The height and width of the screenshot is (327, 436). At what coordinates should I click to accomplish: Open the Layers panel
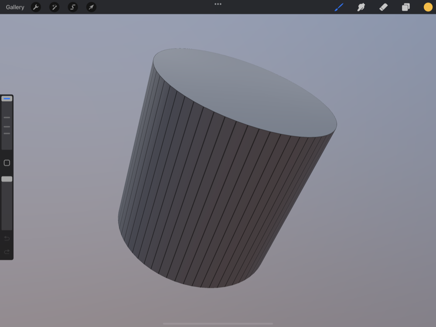coord(405,7)
